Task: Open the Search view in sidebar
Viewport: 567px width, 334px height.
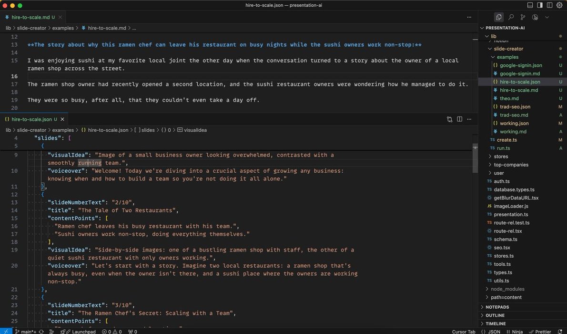Action: pos(511,17)
